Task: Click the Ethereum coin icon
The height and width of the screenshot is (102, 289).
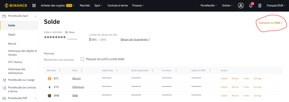Action: coord(49,87)
